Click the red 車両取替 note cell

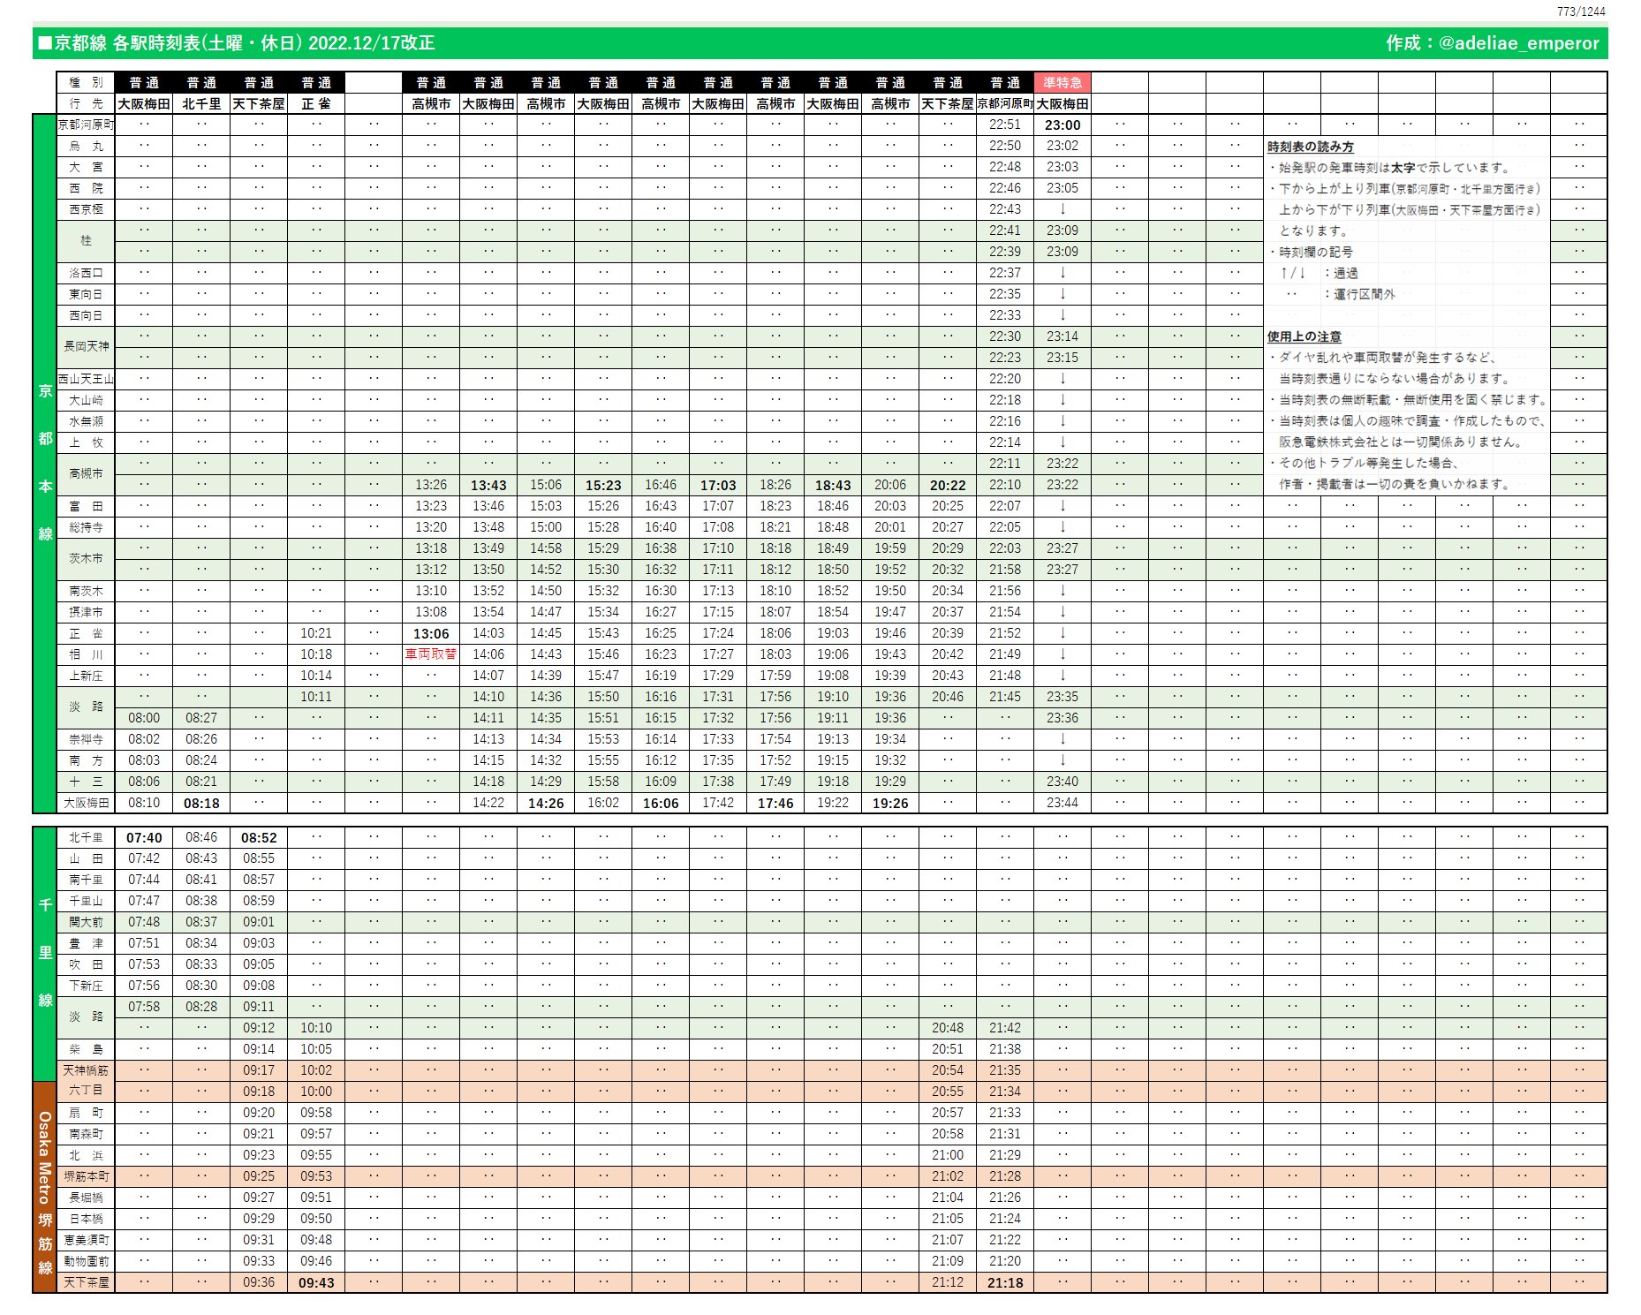point(431,654)
